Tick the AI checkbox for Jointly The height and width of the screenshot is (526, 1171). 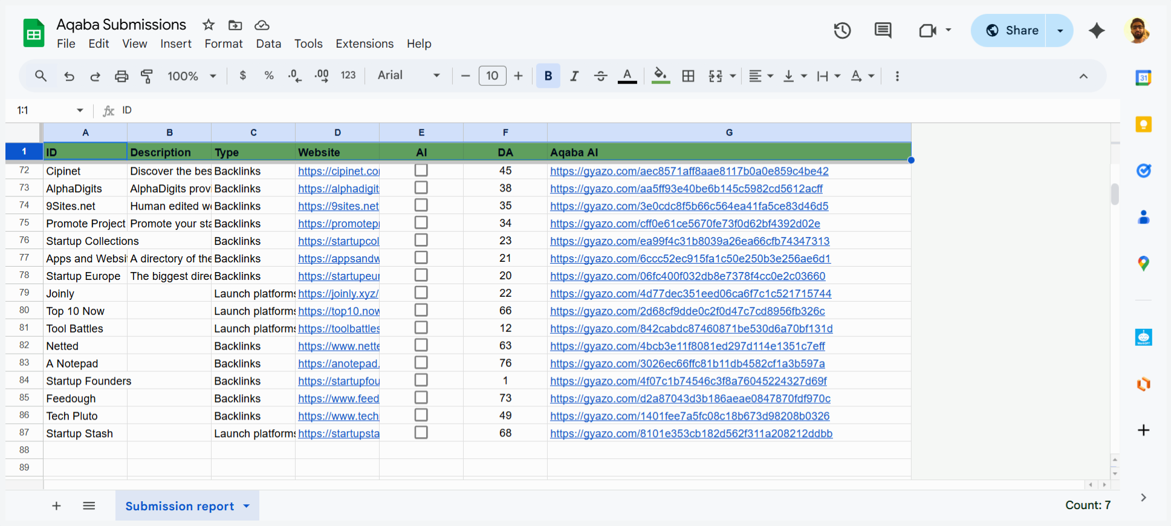coord(421,293)
